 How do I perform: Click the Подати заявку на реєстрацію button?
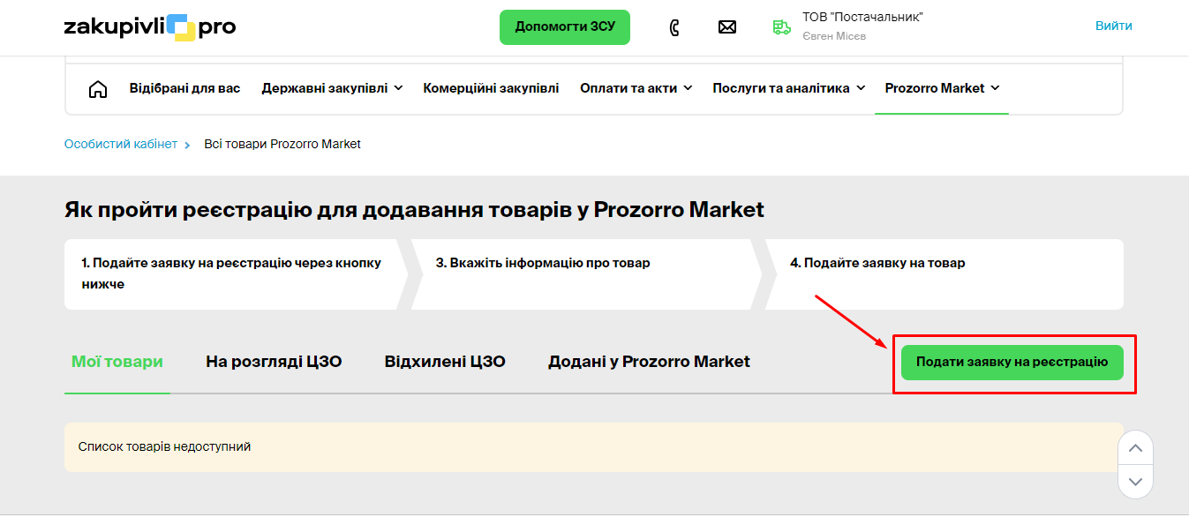1012,363
